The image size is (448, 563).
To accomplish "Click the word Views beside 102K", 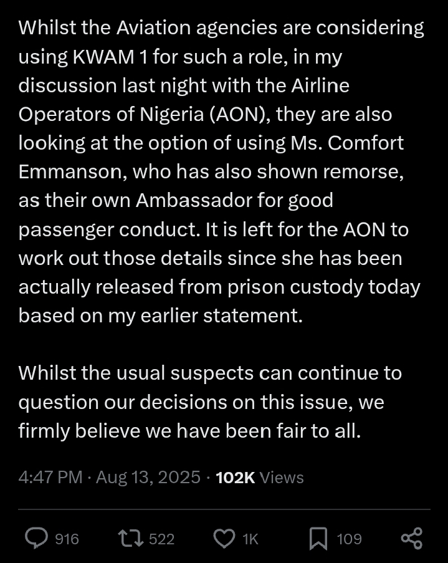I will tap(282, 478).
